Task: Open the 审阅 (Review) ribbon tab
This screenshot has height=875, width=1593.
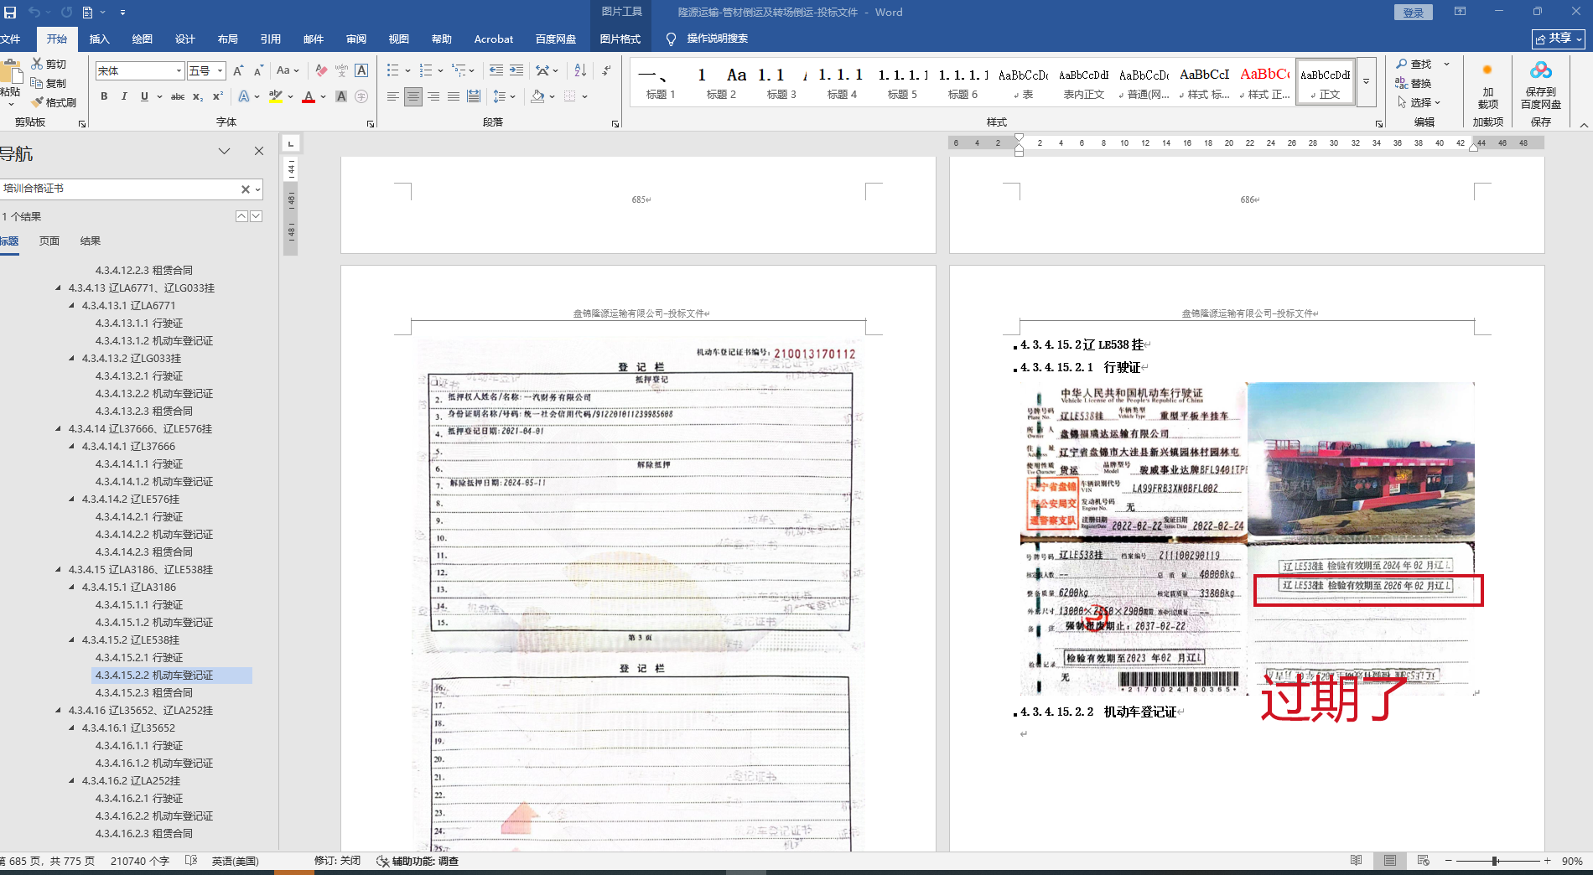Action: pyautogui.click(x=356, y=39)
